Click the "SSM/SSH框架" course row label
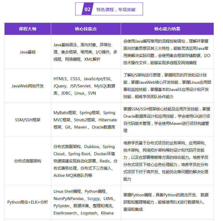This screenshot has width=223, height=221. 28,120
